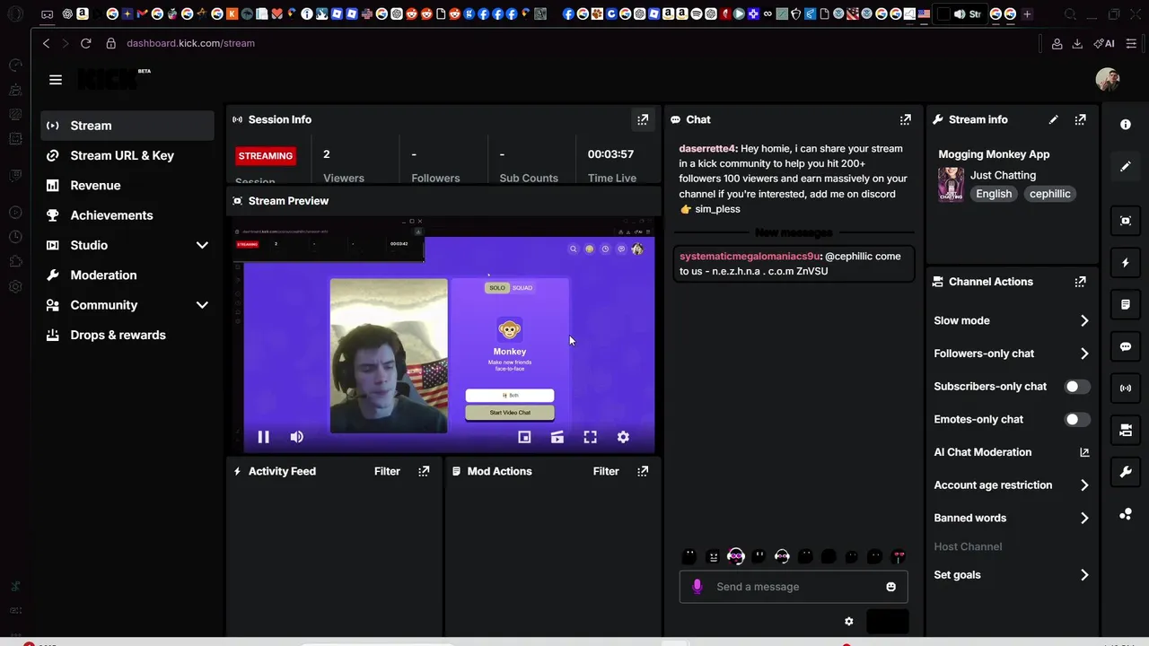This screenshot has height=646, width=1149.
Task: Toggle channel actions icon in right toolbar
Action: point(1126,431)
